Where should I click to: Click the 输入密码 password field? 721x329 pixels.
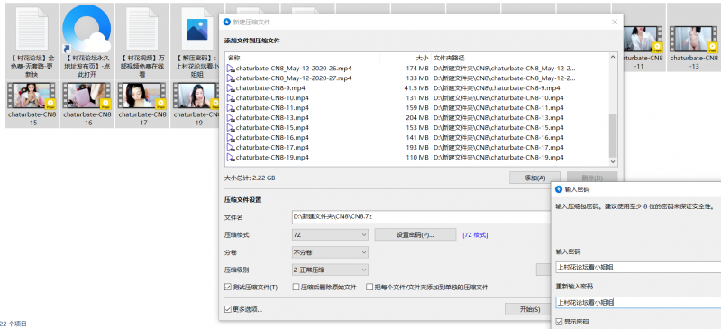(x=638, y=268)
